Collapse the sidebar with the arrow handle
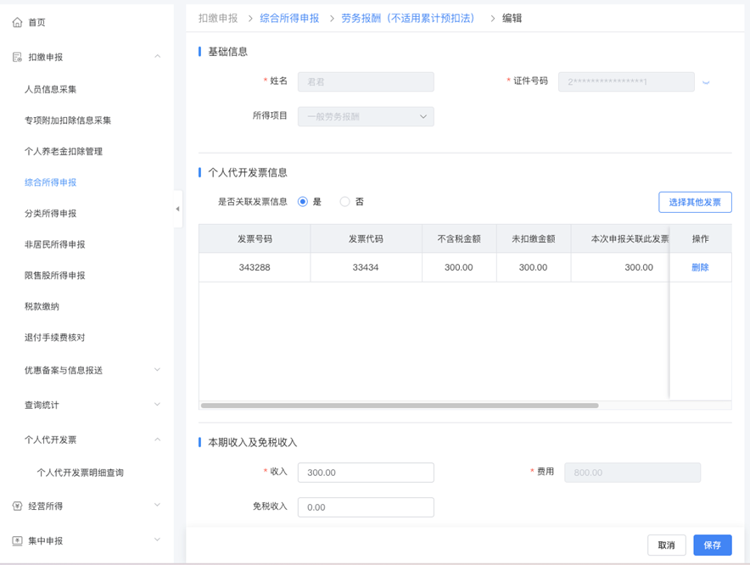The image size is (750, 565). [x=177, y=207]
